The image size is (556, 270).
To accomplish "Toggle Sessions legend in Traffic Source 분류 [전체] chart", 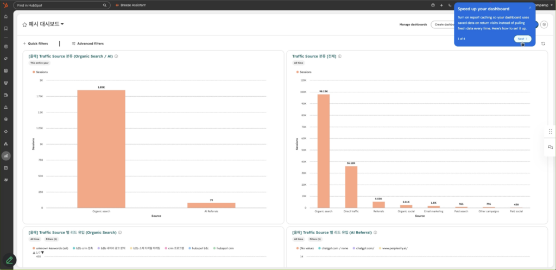I will click(x=304, y=72).
